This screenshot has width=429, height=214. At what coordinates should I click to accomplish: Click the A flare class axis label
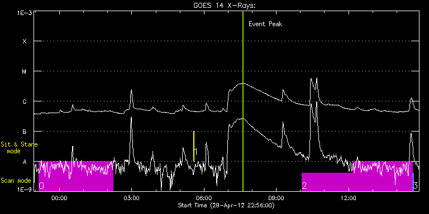pyautogui.click(x=25, y=162)
